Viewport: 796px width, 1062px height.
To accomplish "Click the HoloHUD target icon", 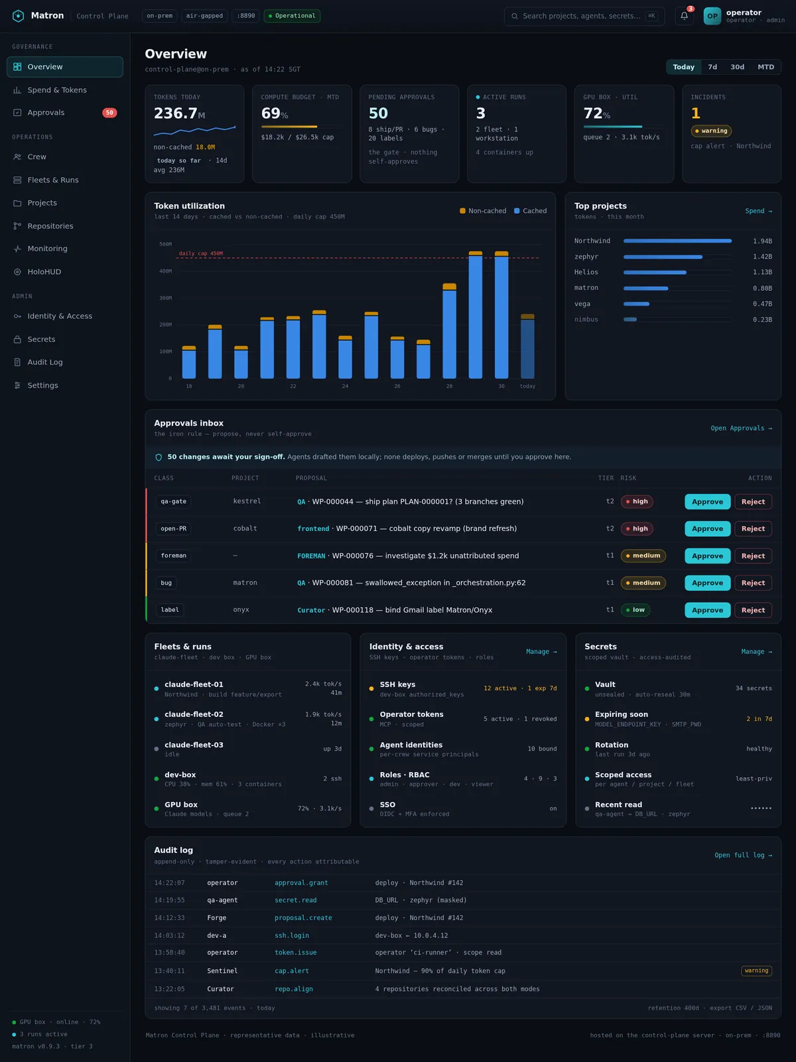I will click(x=17, y=271).
